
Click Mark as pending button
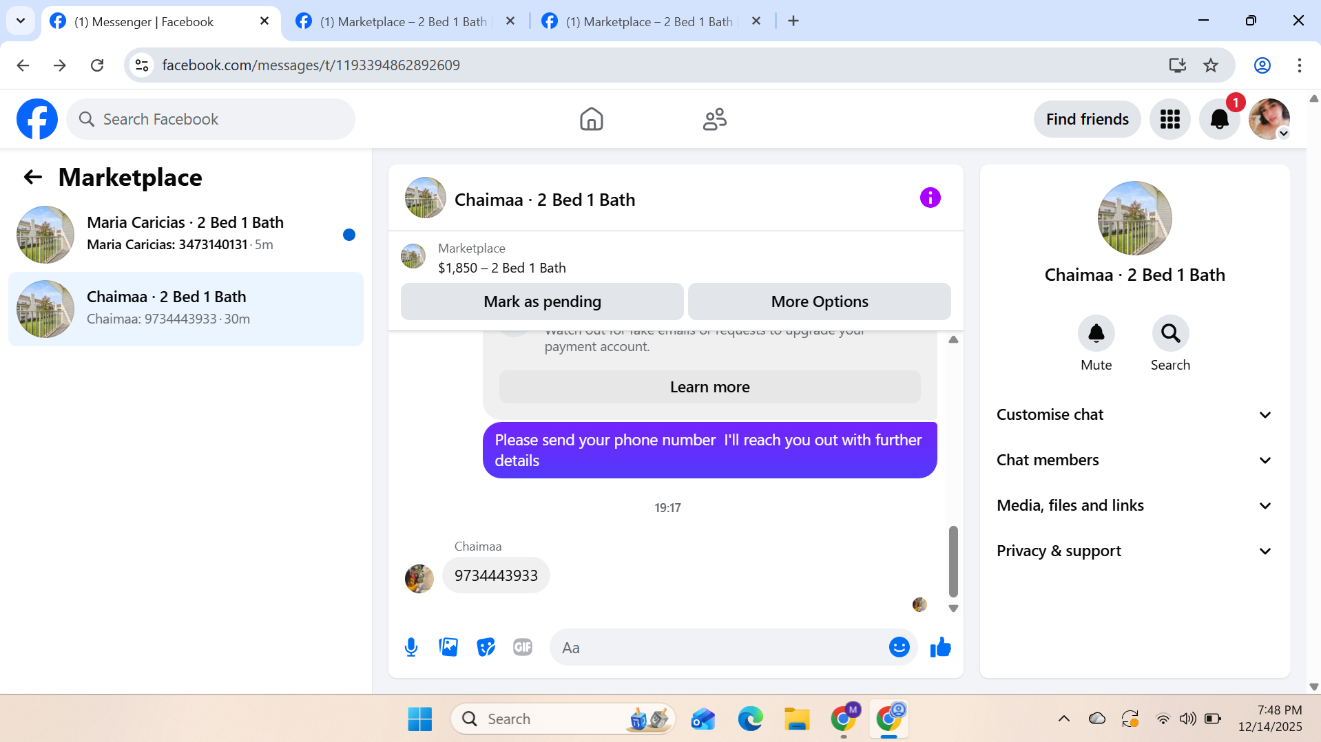click(x=542, y=301)
